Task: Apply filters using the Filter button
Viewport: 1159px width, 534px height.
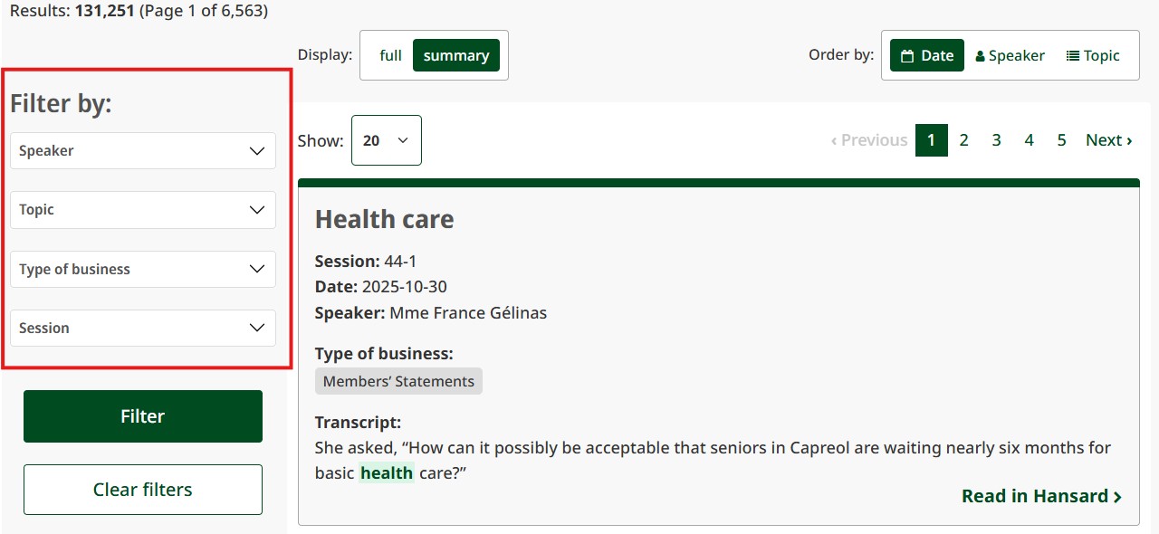Action: coord(142,415)
